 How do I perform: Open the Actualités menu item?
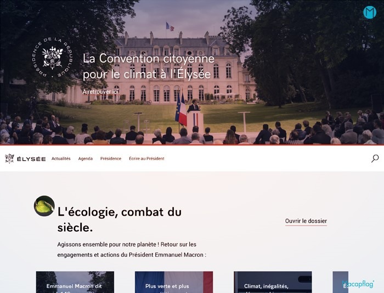pyautogui.click(x=61, y=159)
